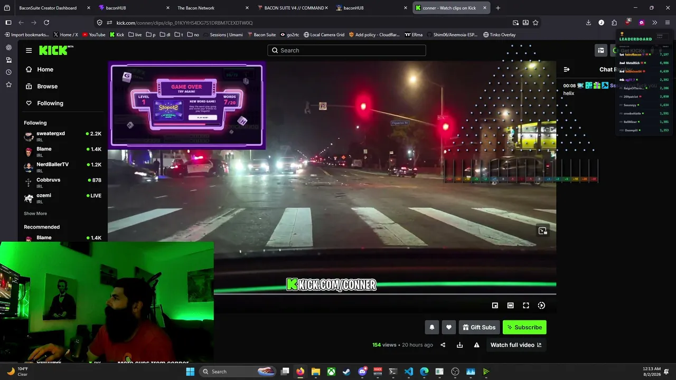
Task: Switch to BACON SUITE V4 // COMMAND tab
Action: [293, 8]
